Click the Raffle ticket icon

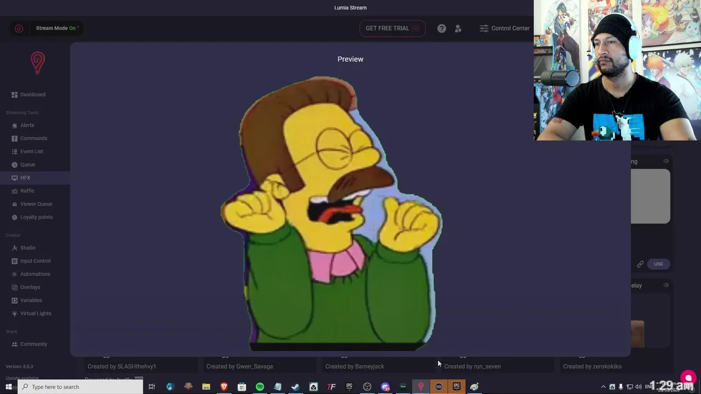coord(14,191)
